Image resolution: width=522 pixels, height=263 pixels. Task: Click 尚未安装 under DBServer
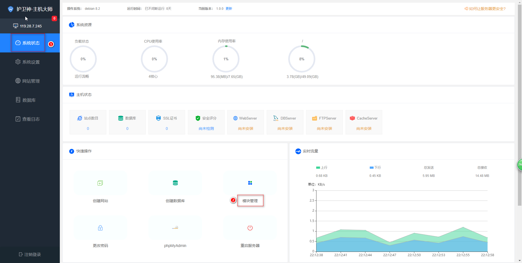[x=285, y=129]
